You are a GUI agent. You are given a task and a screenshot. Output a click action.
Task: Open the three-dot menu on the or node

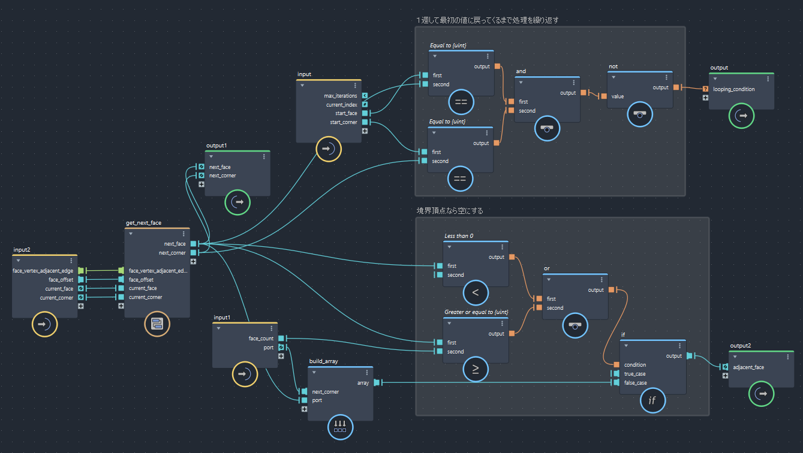[602, 280]
